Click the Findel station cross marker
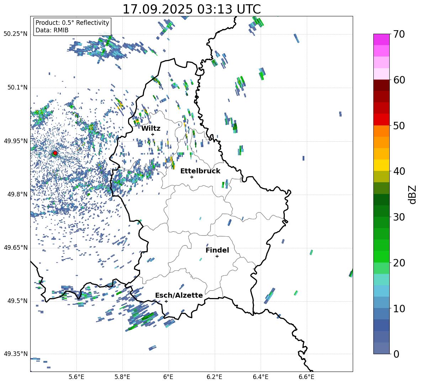 pos(217,256)
